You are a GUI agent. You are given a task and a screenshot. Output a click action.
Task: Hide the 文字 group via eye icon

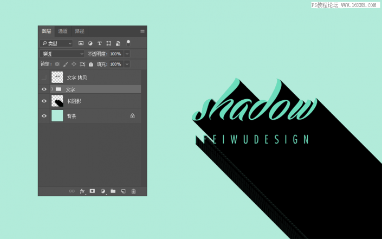click(44, 89)
